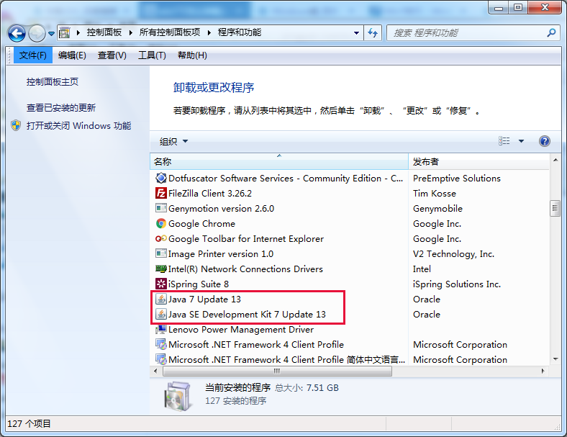
Task: Click the horizontal scrollbar thumb in the list
Action: click(277, 371)
